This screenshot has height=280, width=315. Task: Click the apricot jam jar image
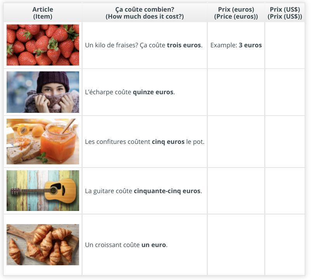pyautogui.click(x=43, y=142)
